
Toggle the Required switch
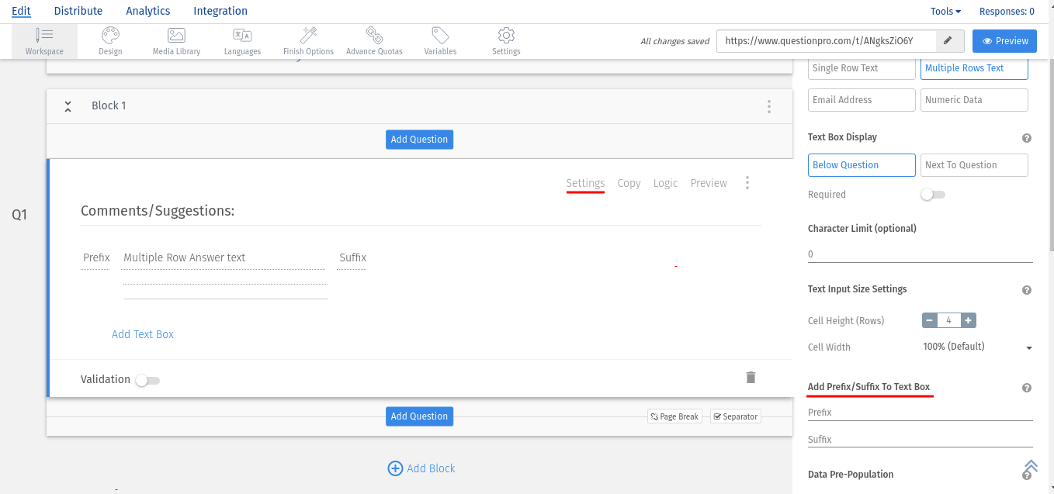click(x=932, y=195)
